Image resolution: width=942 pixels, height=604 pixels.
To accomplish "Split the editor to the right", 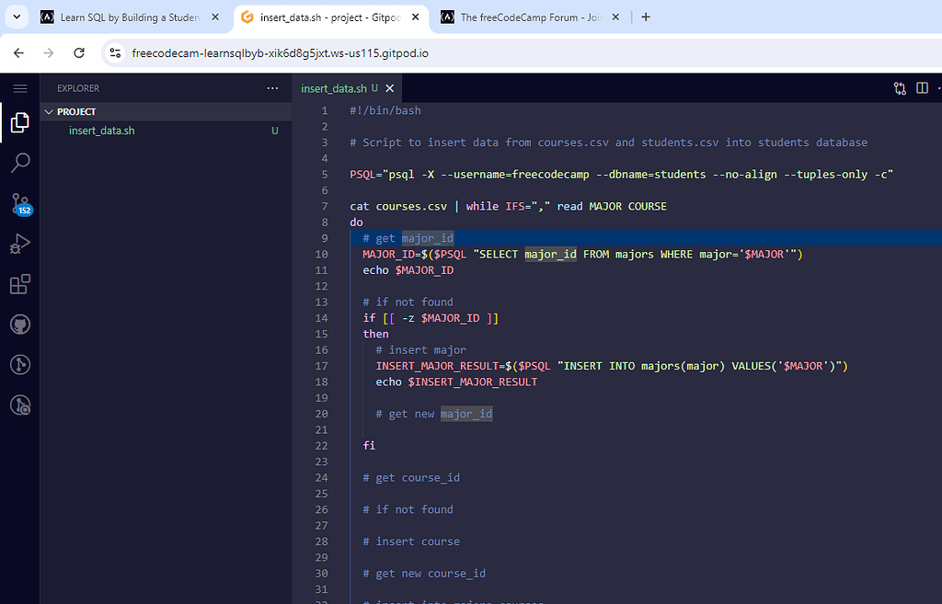I will pos(922,88).
